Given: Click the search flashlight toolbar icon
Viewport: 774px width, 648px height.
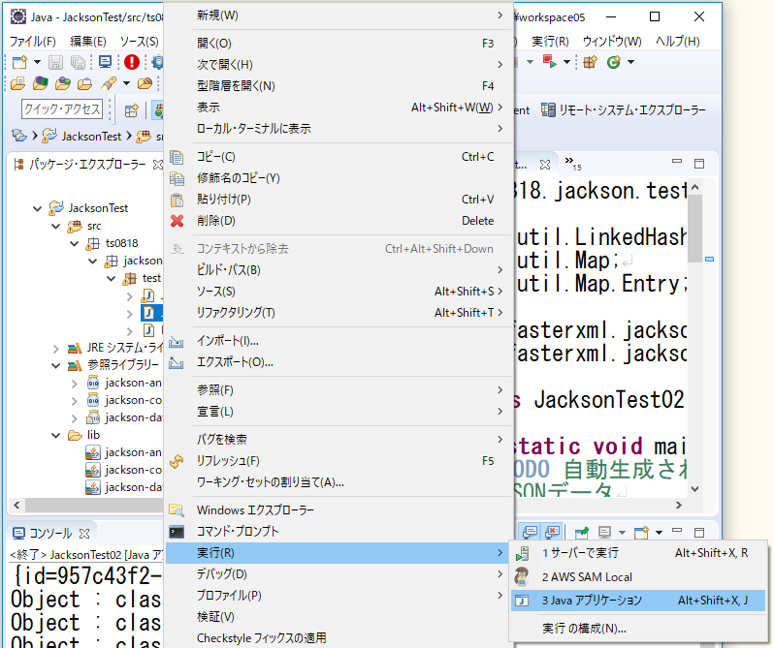Looking at the screenshot, I should click(x=108, y=83).
